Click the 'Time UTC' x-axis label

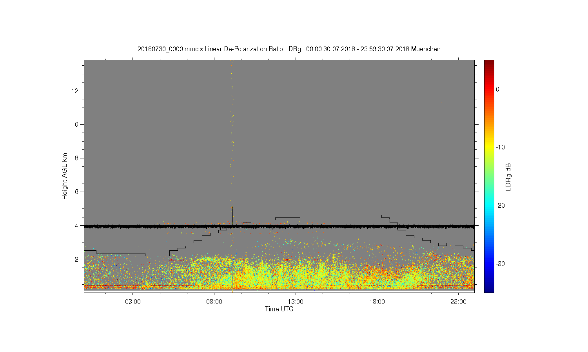click(x=279, y=309)
